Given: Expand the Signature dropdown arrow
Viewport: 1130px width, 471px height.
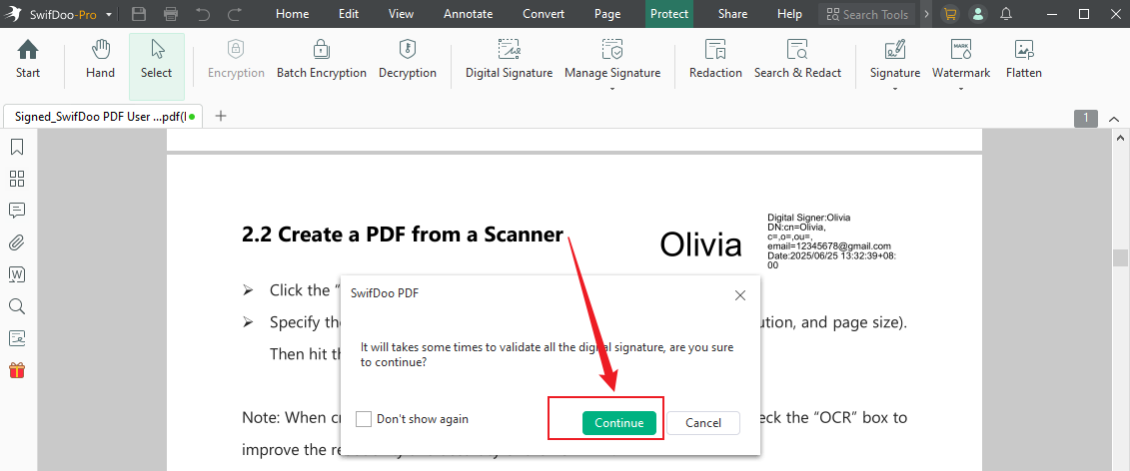Looking at the screenshot, I should 895,89.
